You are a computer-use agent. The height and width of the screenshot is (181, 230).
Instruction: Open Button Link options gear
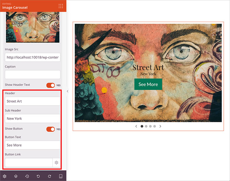[x=56, y=163]
